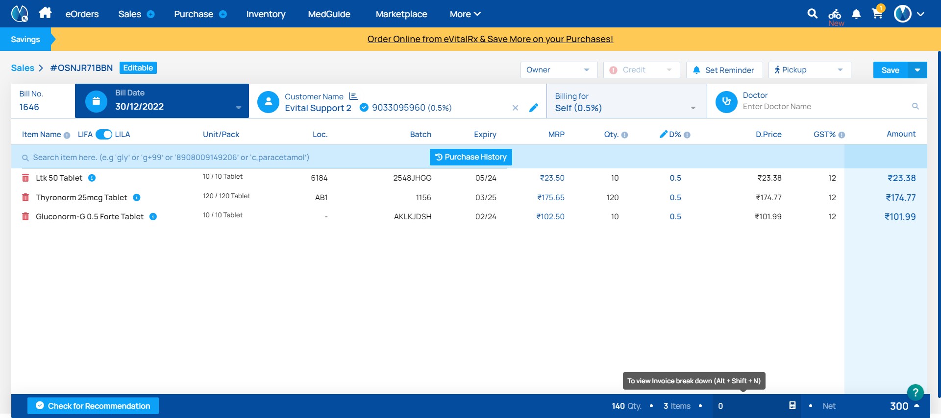Screen dimensions: 941x418
Task: Open the Marketplace menu
Action: pos(401,14)
